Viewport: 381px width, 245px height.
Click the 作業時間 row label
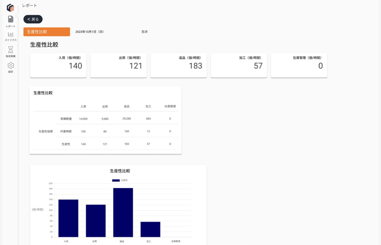click(66, 131)
